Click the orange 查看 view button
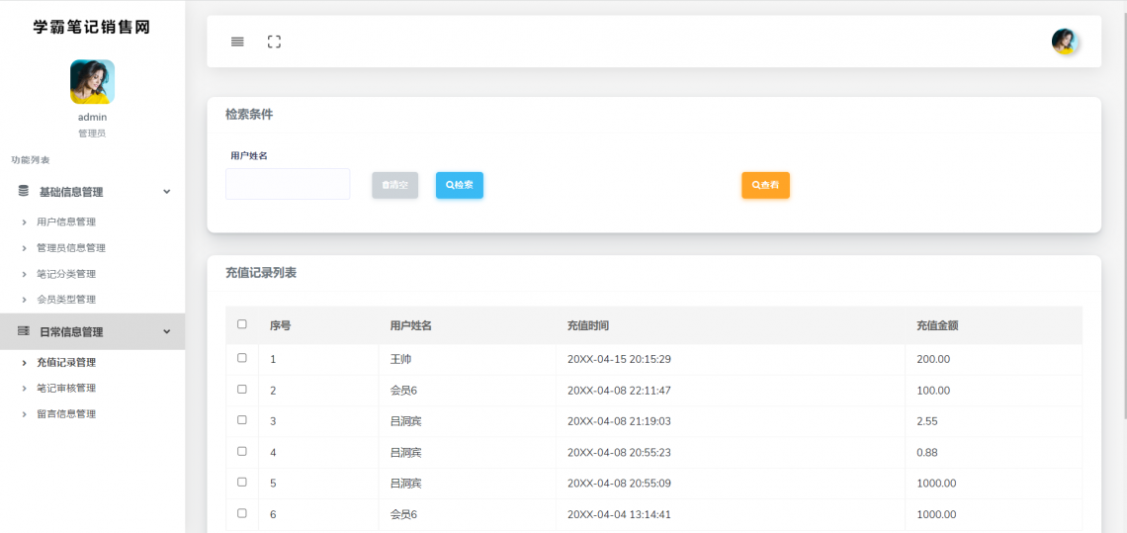This screenshot has width=1127, height=533. [x=765, y=185]
